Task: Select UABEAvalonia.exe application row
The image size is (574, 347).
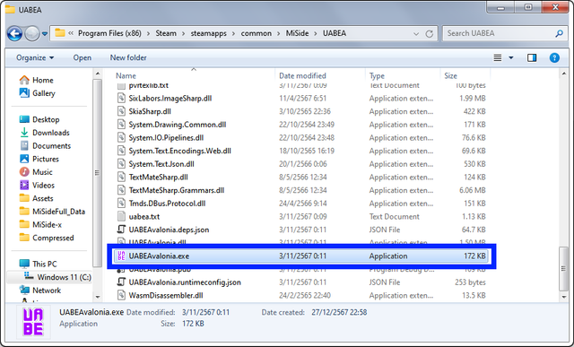Action: click(301, 256)
